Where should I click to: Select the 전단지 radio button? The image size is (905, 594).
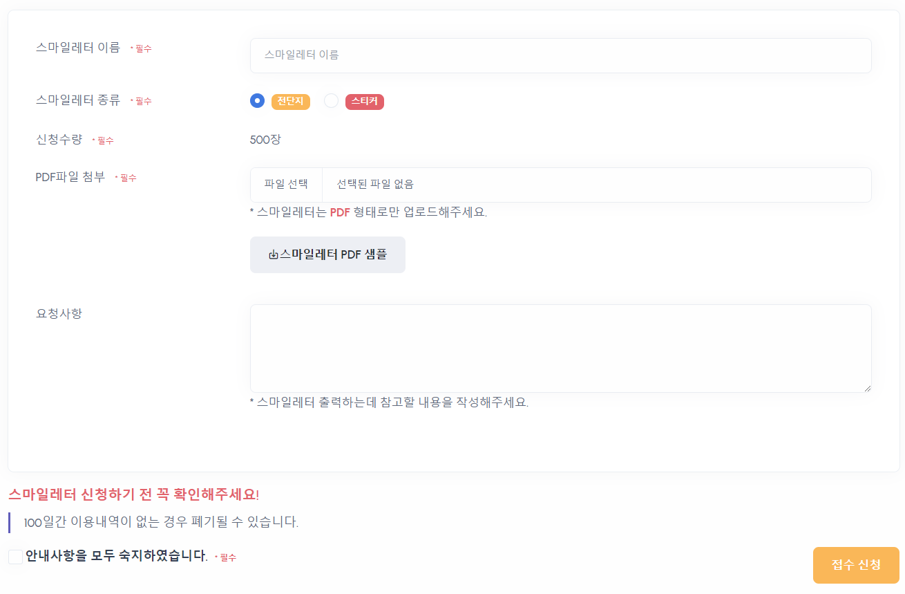click(x=257, y=101)
